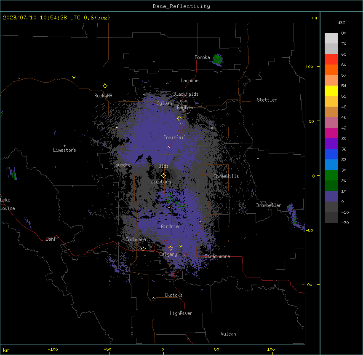This screenshot has height=355, width=363.
Task: Click the yellow V marker northwest of RockyMH
Action: [74, 78]
